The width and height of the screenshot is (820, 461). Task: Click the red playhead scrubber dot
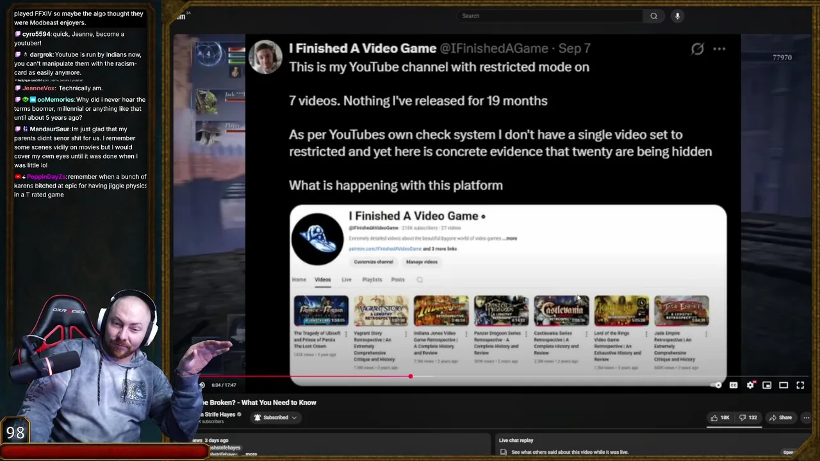[411, 376]
